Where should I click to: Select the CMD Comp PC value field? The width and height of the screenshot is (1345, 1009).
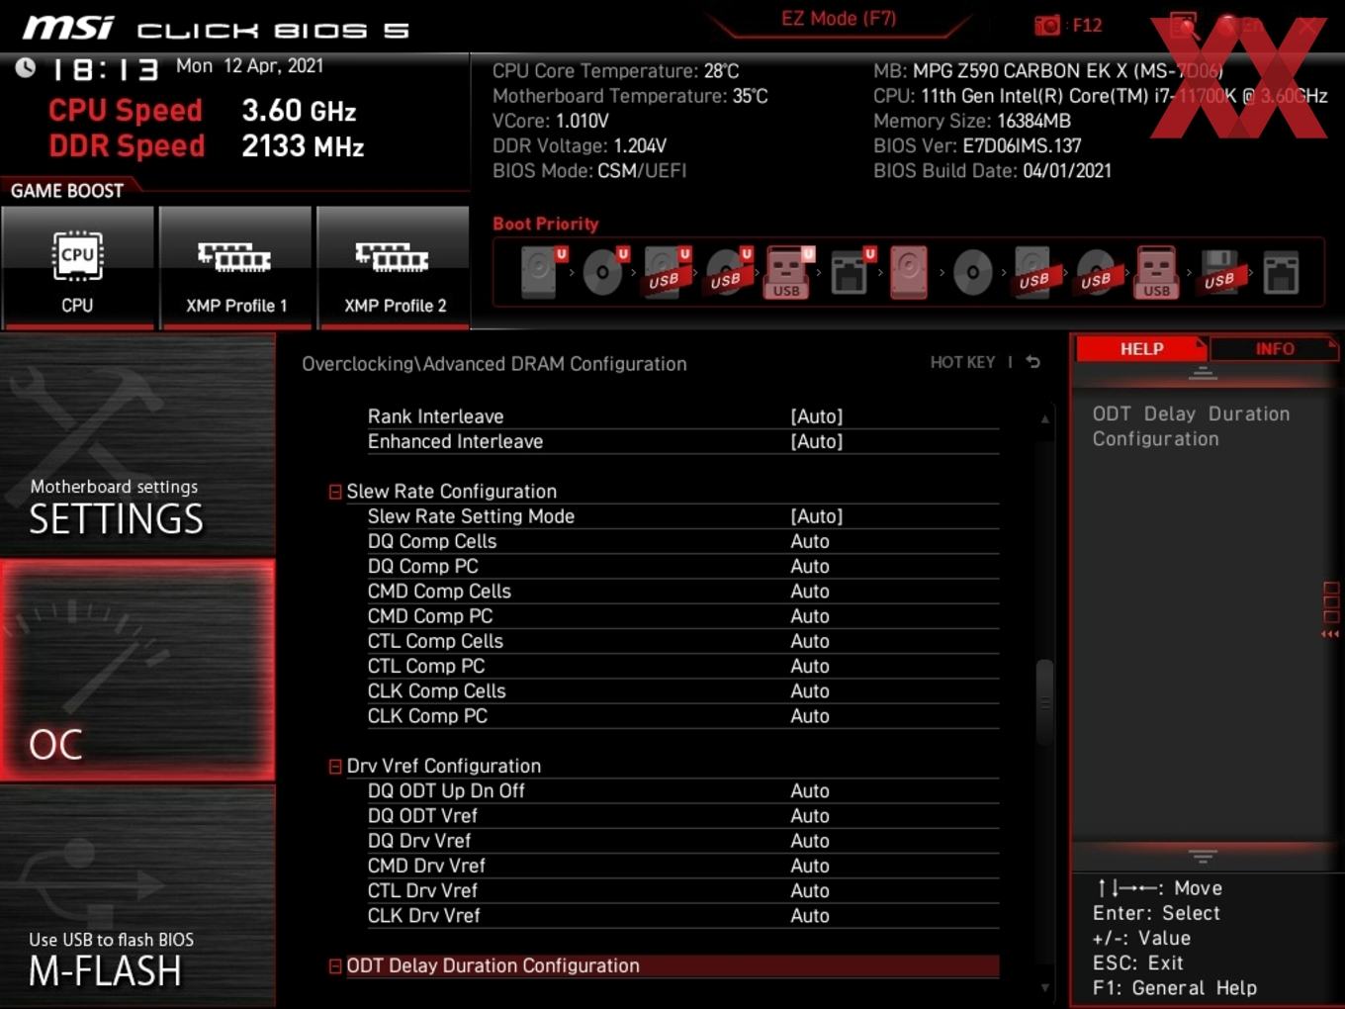tap(810, 616)
